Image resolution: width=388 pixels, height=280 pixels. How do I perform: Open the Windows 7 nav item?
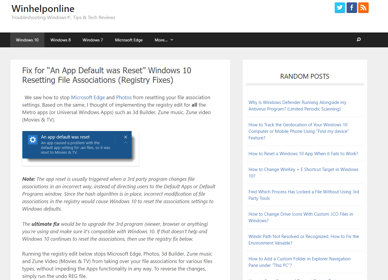coord(93,40)
